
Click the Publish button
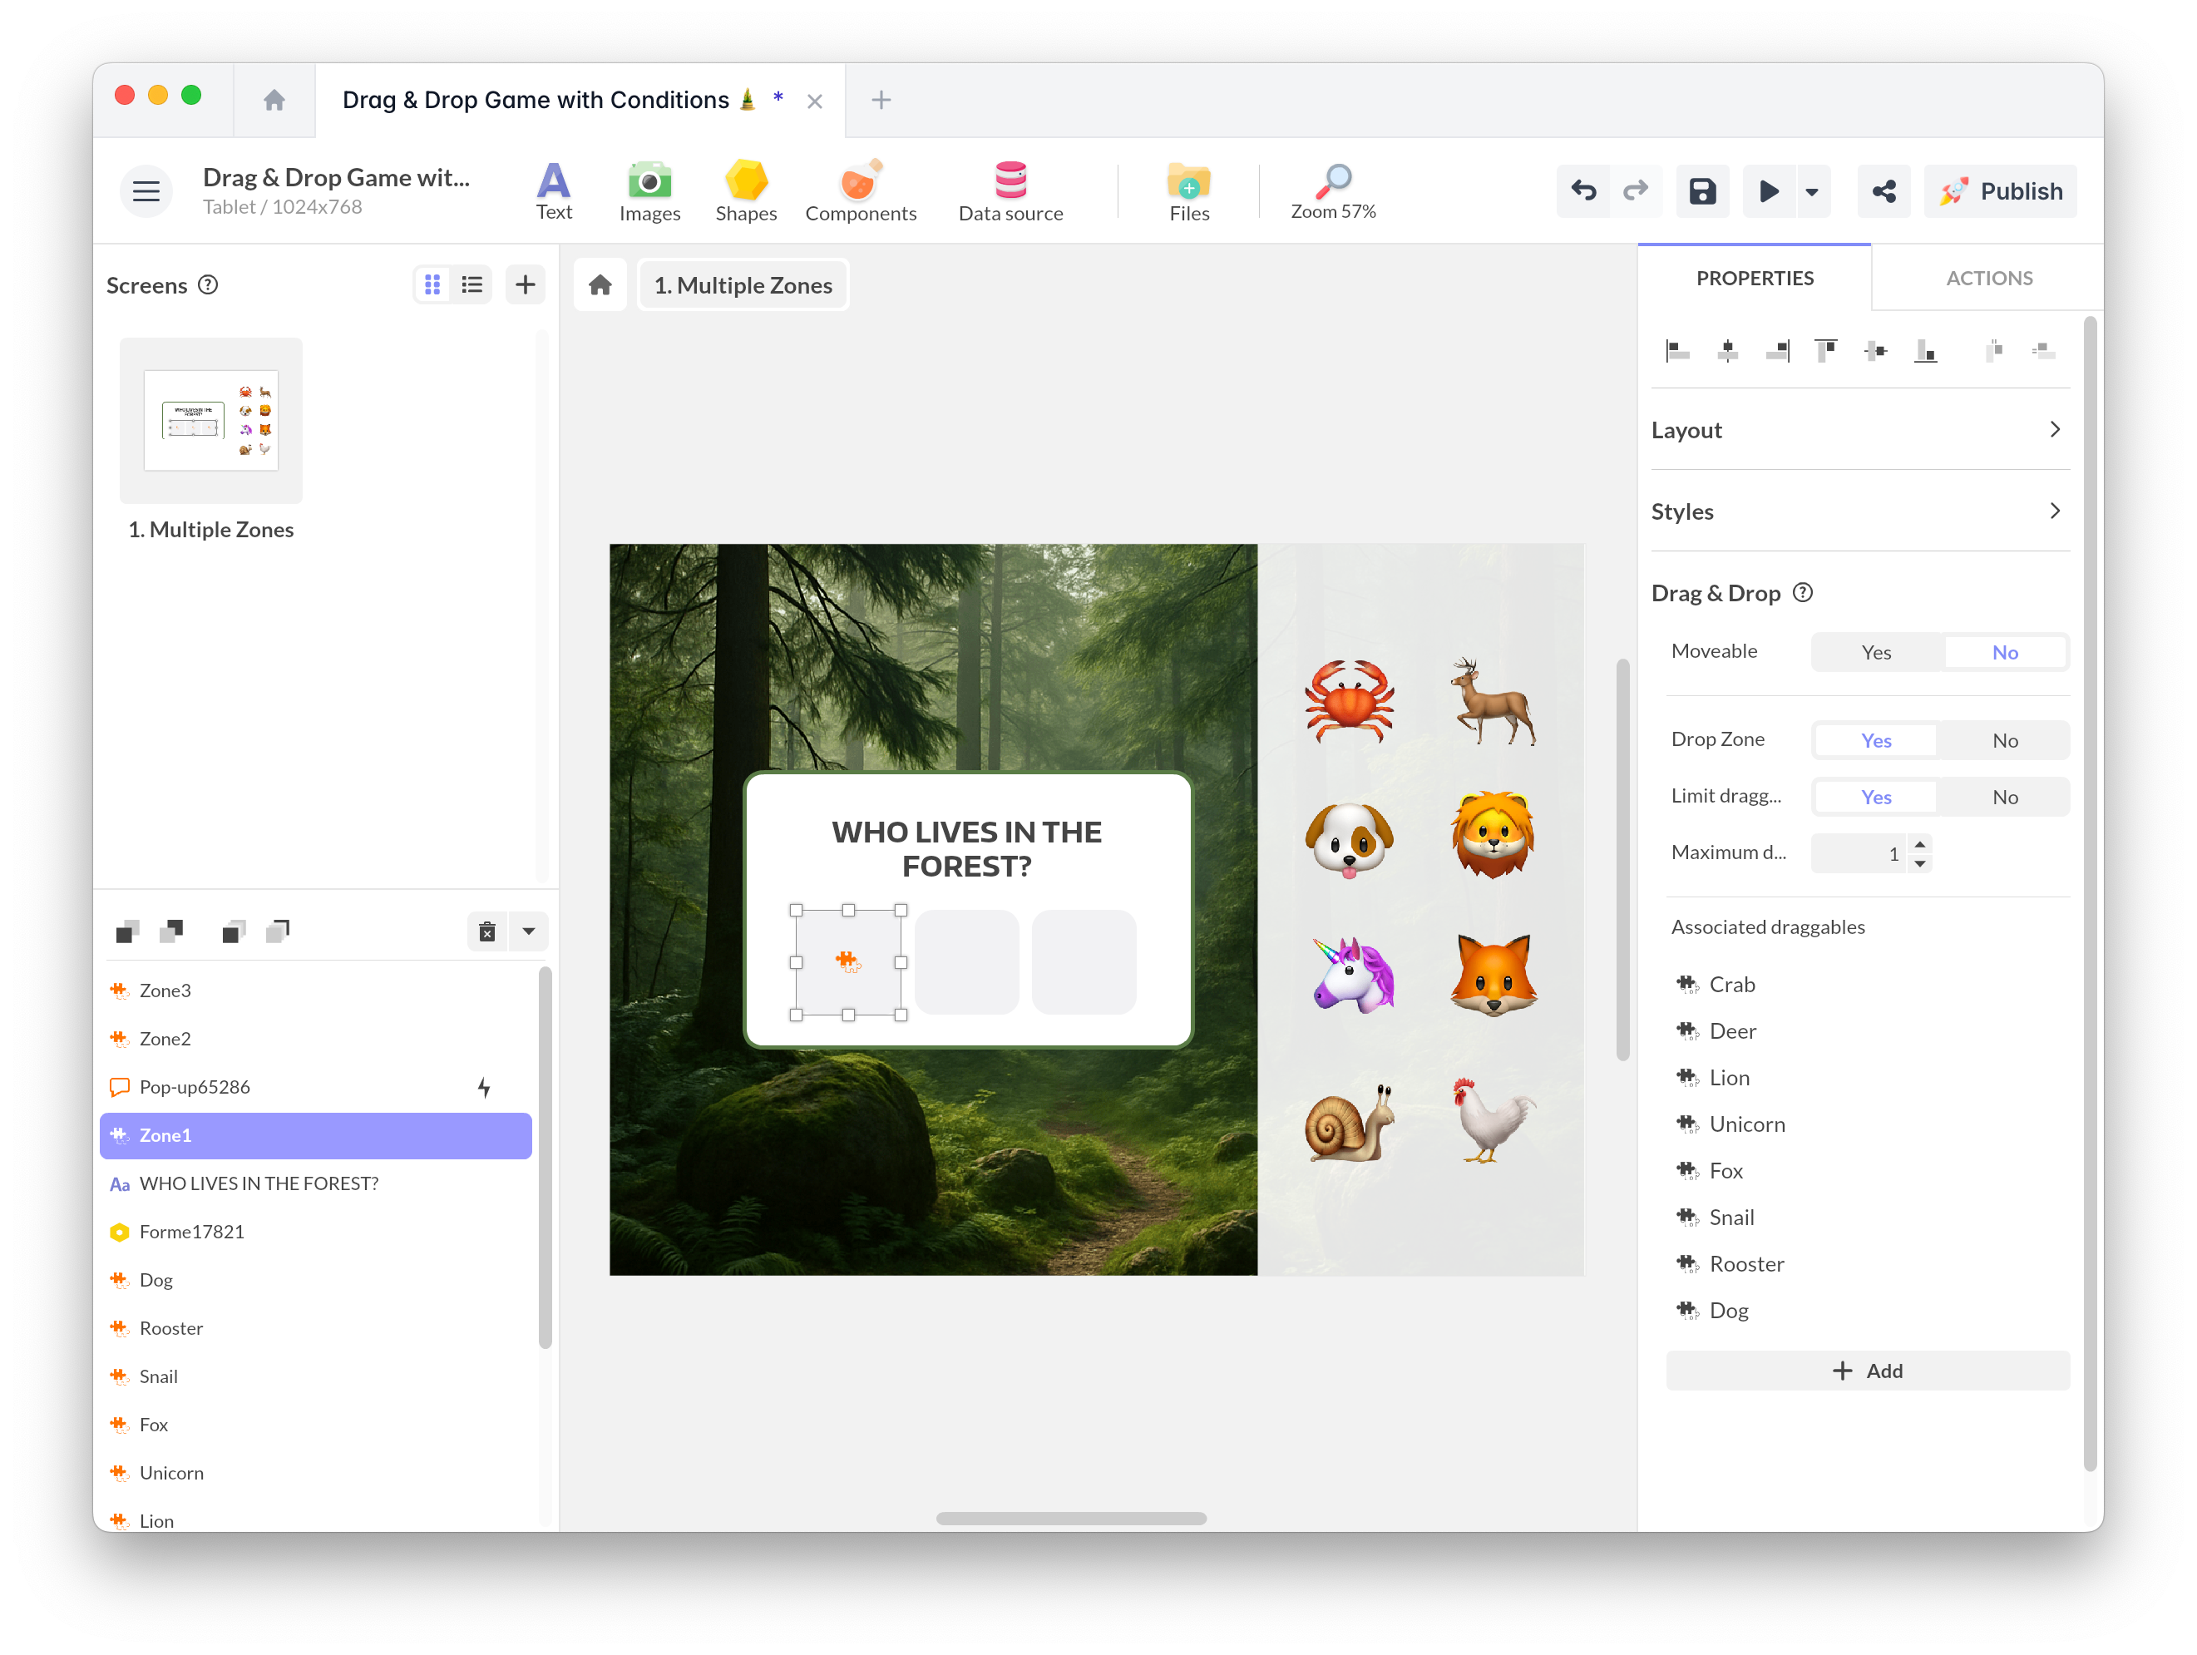coord(2001,190)
